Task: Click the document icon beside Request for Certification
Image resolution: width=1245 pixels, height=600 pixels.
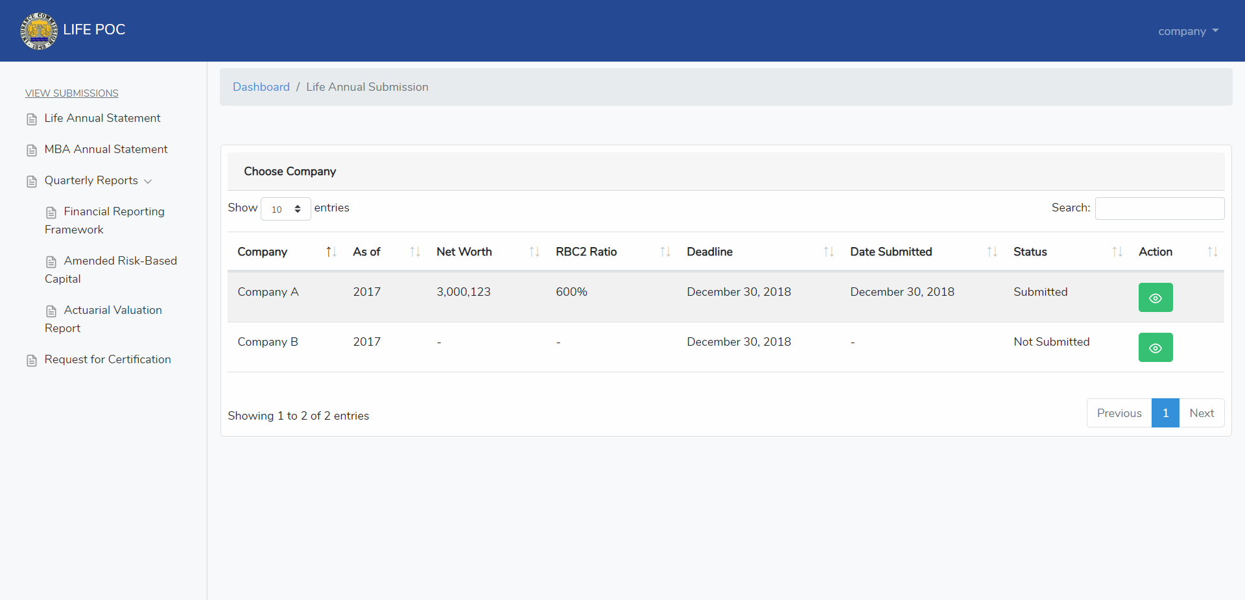Action: (x=32, y=361)
